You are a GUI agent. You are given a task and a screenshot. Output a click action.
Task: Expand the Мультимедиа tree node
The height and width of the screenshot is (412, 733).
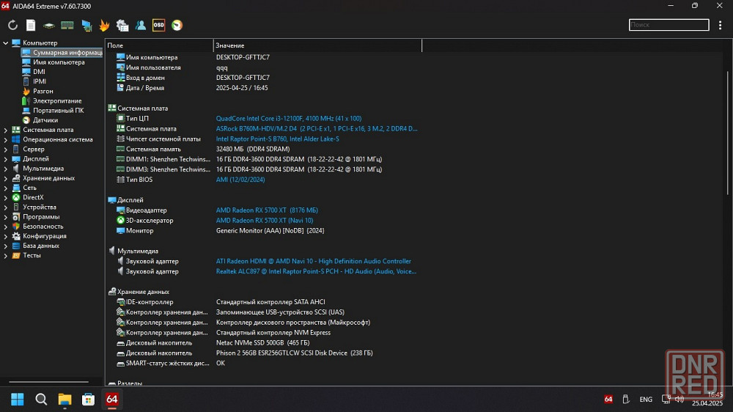point(6,169)
